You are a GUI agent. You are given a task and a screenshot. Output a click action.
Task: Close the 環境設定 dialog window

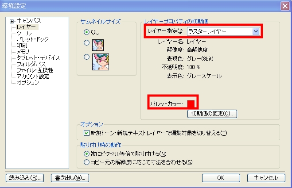pos(285,6)
